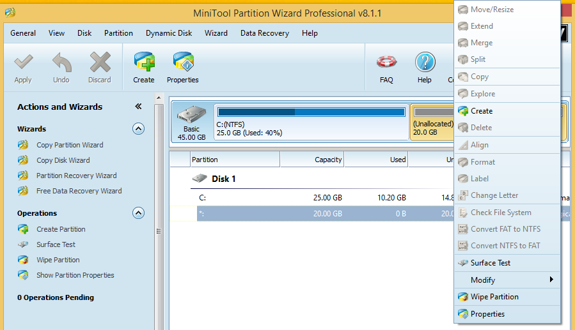
Task: Select Convert NTFS to FAT entry
Action: (508, 246)
